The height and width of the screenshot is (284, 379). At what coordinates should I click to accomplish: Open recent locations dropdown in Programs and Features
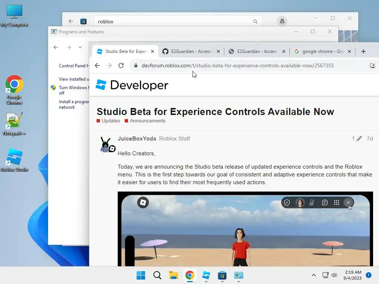(x=80, y=47)
